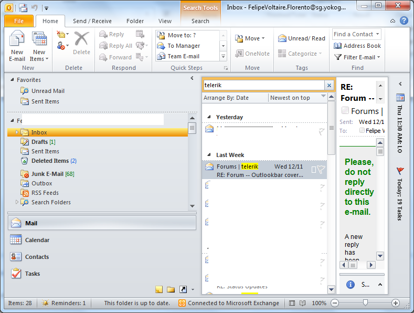This screenshot has height=313, width=414.
Task: Open the Move dropdown
Action: [250, 38]
